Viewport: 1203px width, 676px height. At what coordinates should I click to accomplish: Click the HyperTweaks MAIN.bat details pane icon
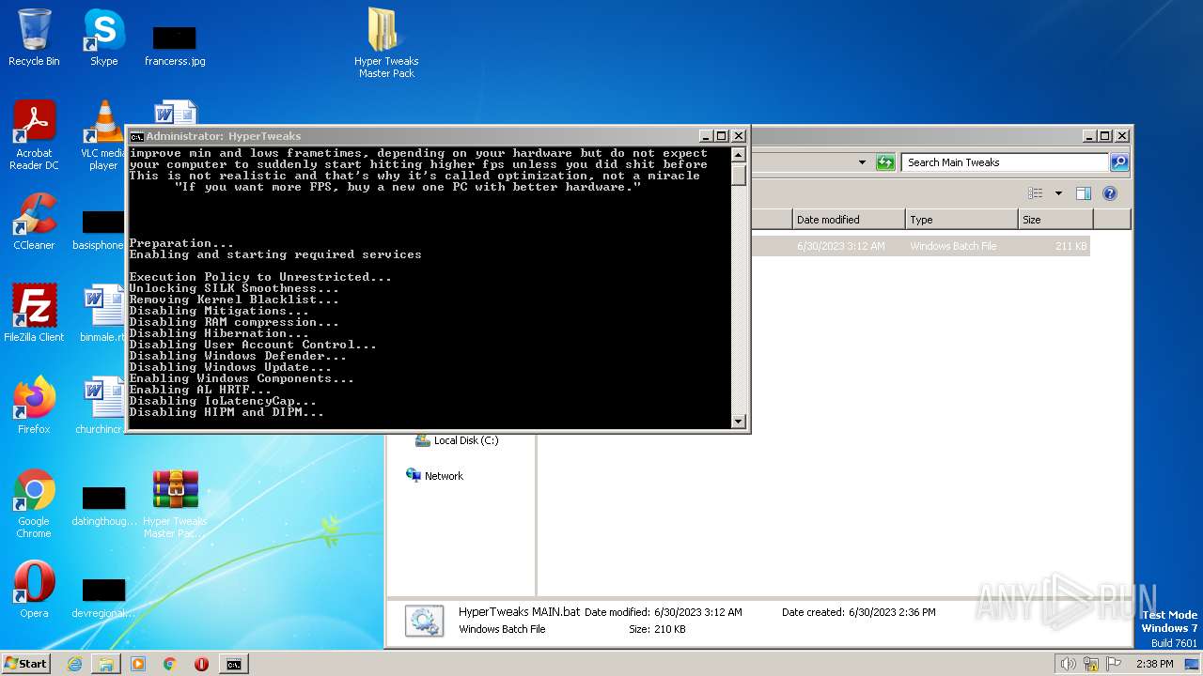424,621
